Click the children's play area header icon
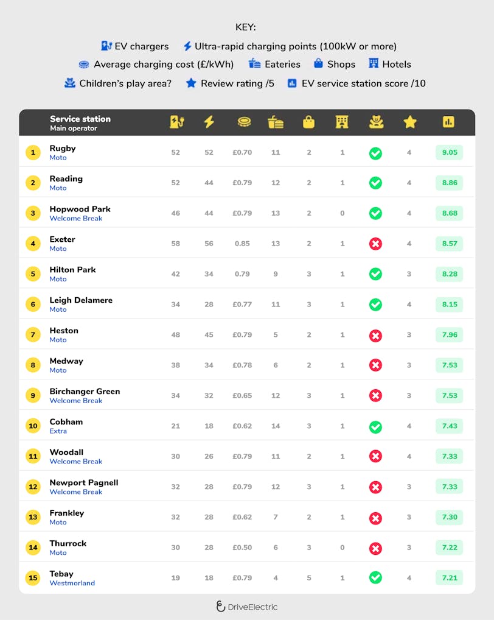The width and height of the screenshot is (494, 620). [x=376, y=122]
